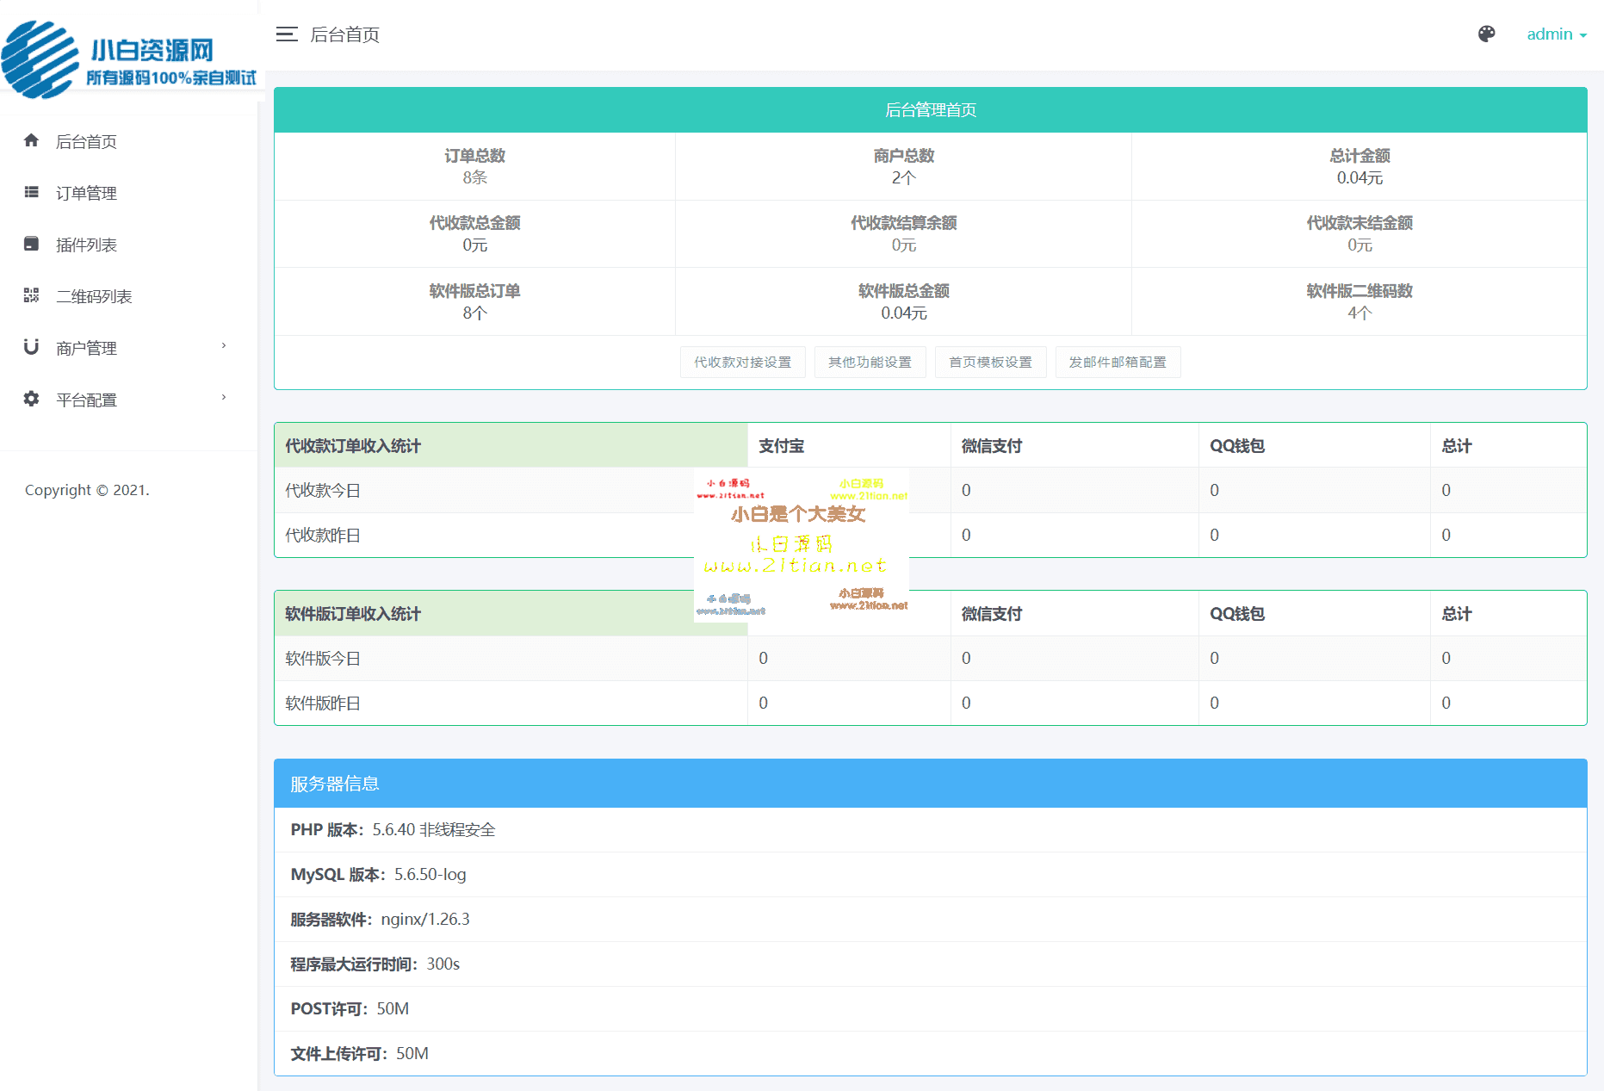Image resolution: width=1604 pixels, height=1091 pixels.
Task: Open 首页模板设置 settings
Action: click(990, 362)
